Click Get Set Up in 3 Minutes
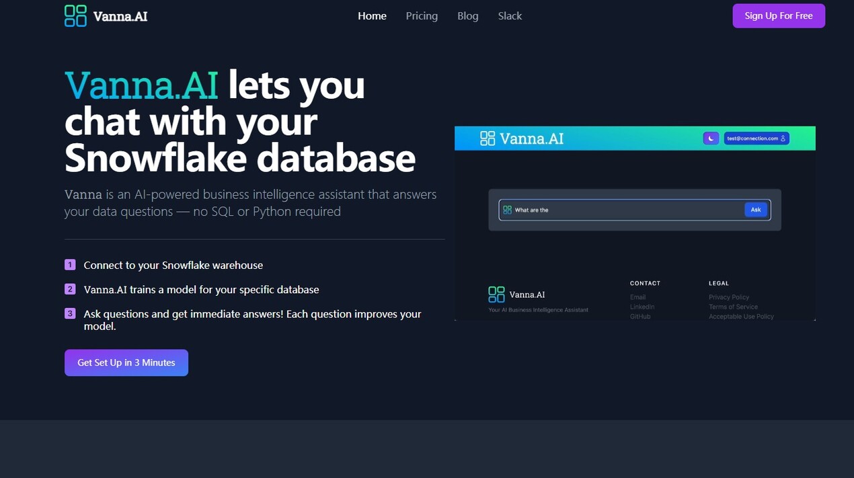Screen dimensions: 854x478 tap(126, 362)
